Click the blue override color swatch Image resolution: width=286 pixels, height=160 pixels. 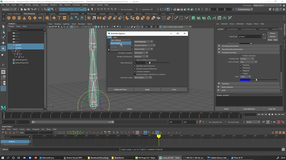coord(245,80)
